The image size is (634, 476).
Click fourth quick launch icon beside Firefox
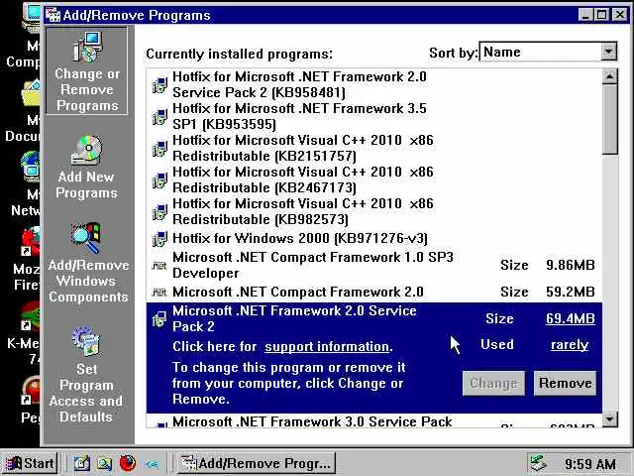click(152, 463)
